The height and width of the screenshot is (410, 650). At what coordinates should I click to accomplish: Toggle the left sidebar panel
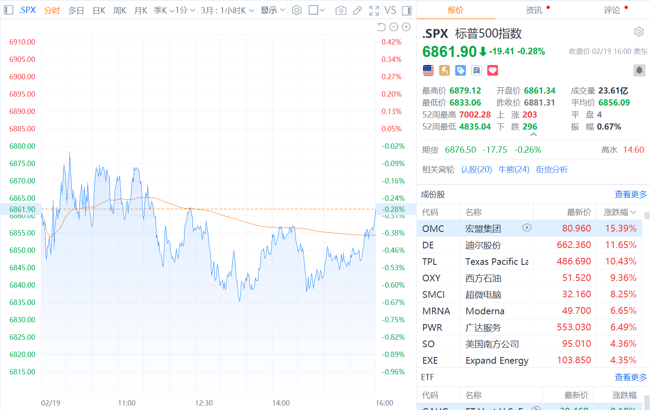(x=8, y=10)
